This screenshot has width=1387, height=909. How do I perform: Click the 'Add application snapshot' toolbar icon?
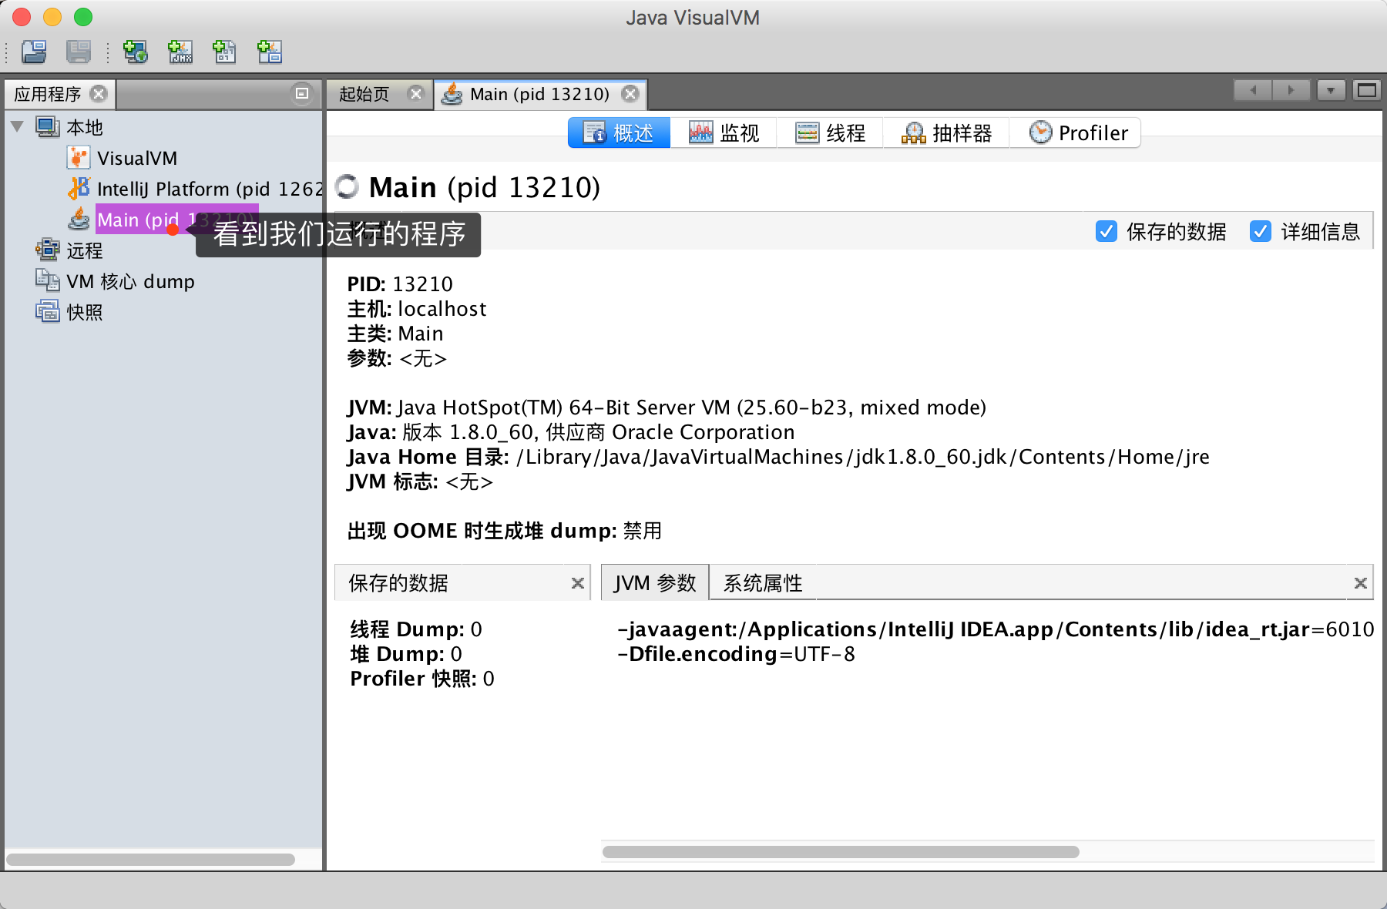click(x=269, y=52)
